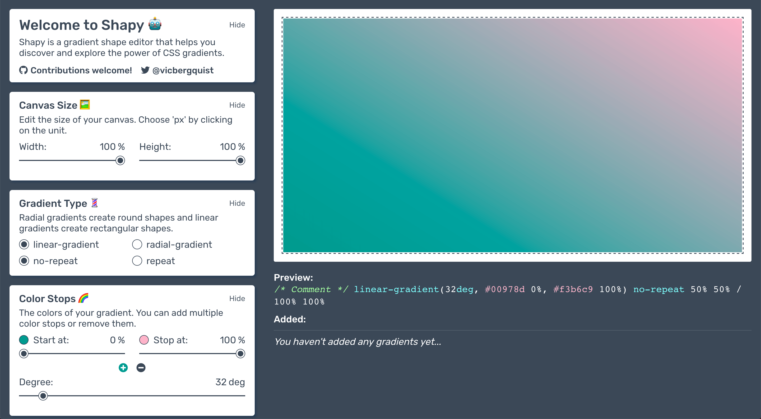
Task: Click the #f3b6c9 hex code in preview
Action: point(573,289)
